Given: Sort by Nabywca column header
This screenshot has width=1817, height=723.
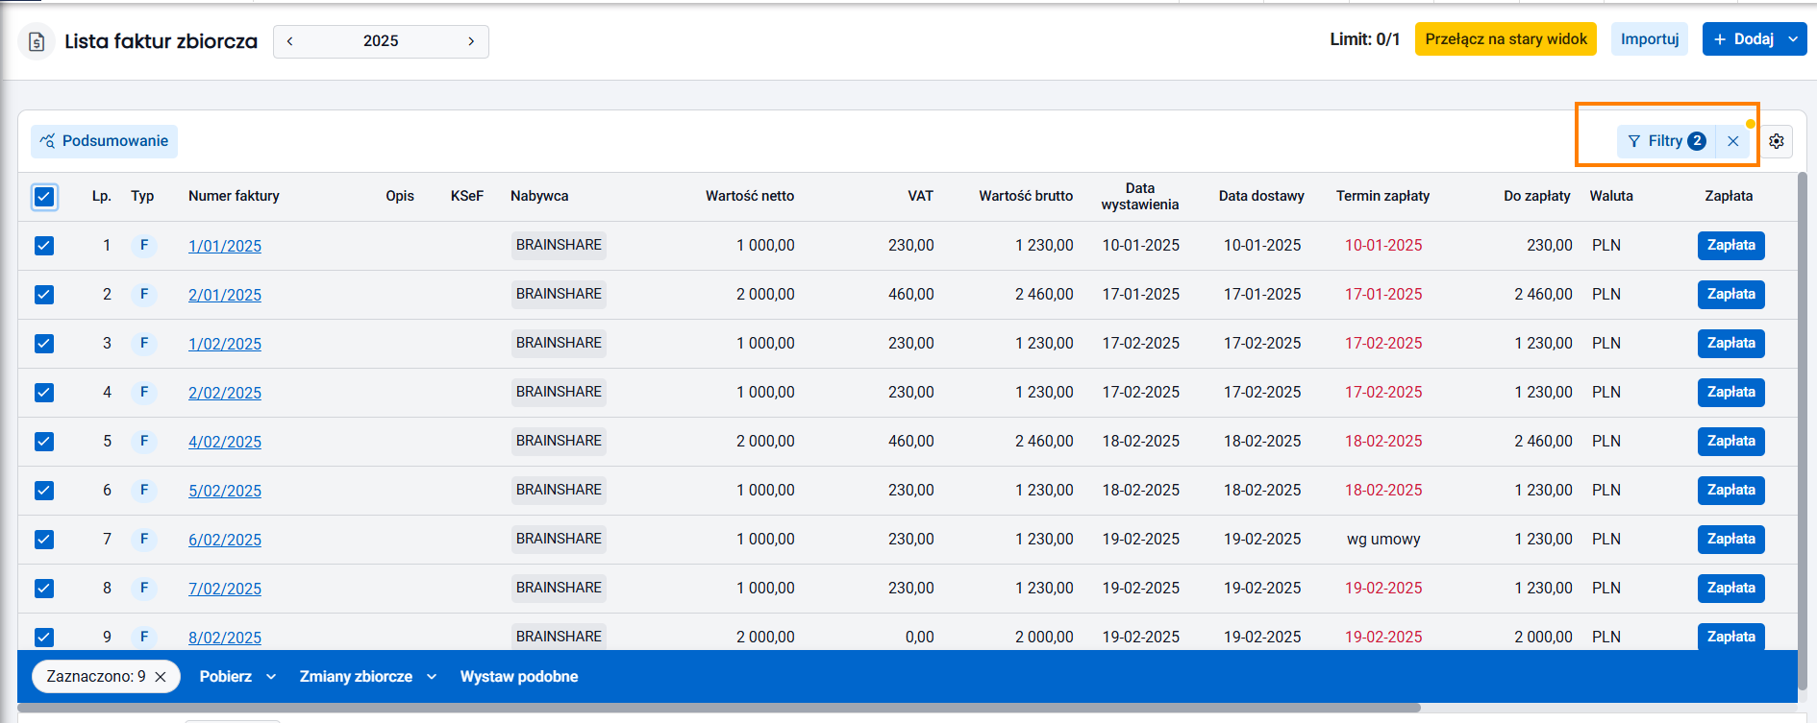Looking at the screenshot, I should 539,196.
